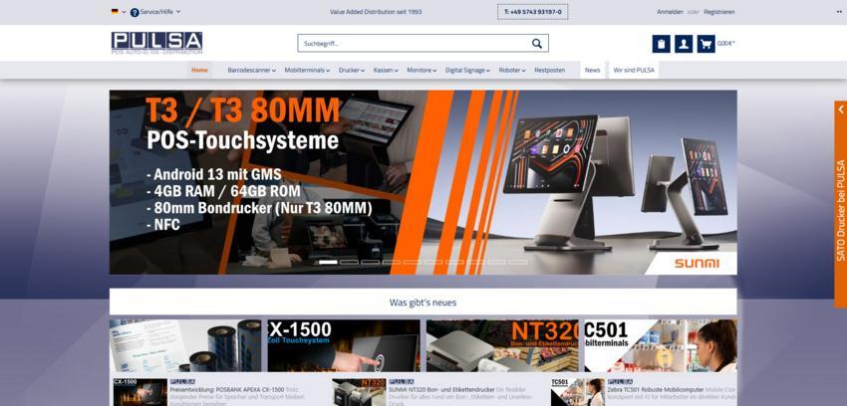Open the Restposten menu item
The width and height of the screenshot is (847, 406).
549,70
